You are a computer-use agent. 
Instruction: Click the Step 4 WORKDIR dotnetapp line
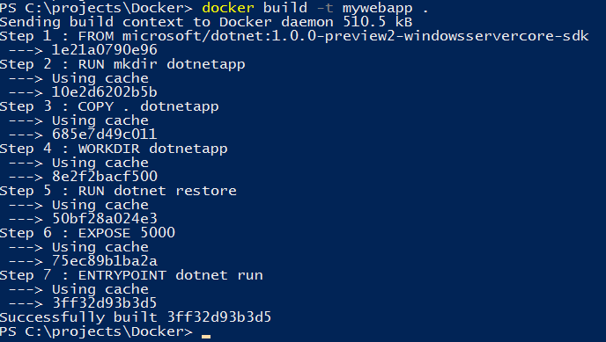[x=114, y=149]
